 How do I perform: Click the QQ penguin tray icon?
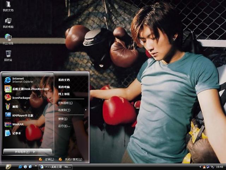coord(204,167)
